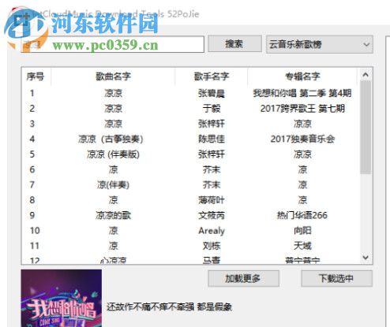Viewport: 390px width, 327px height.
Task: Click the list scrollbar down arrow
Action: point(366,257)
